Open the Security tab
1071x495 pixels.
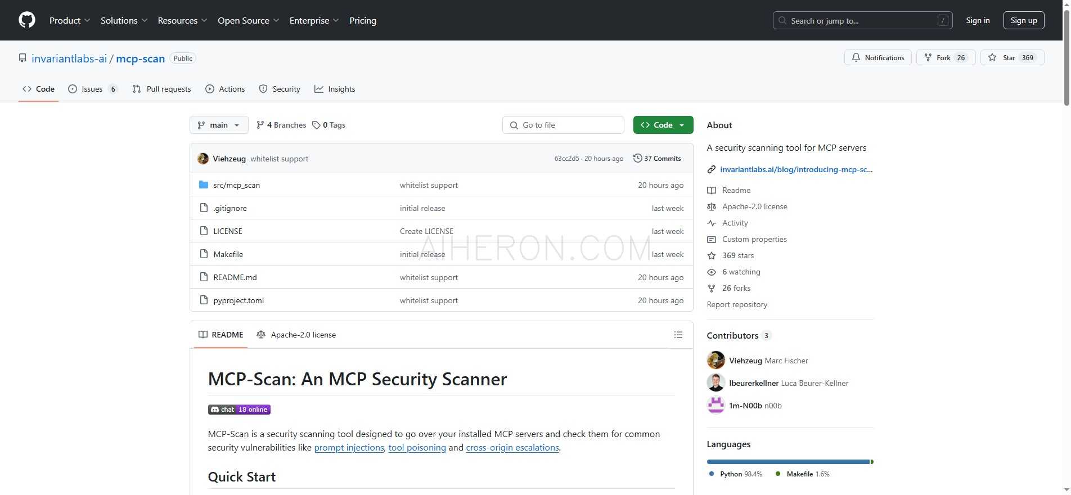tap(280, 89)
